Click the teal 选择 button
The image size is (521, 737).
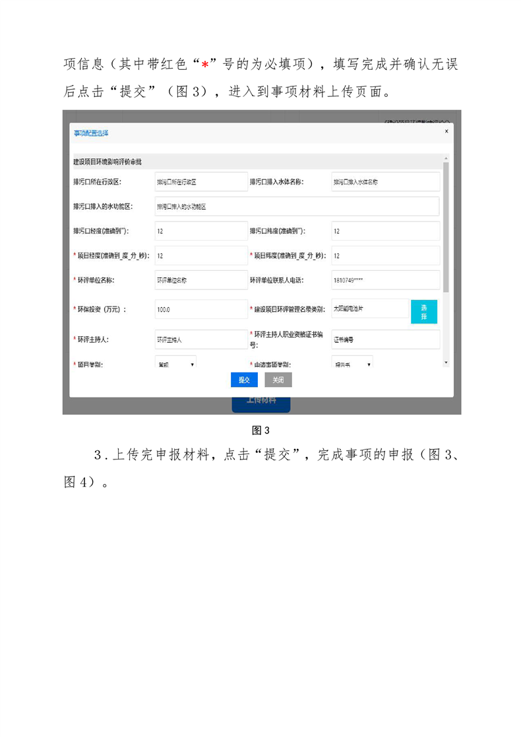tap(423, 312)
